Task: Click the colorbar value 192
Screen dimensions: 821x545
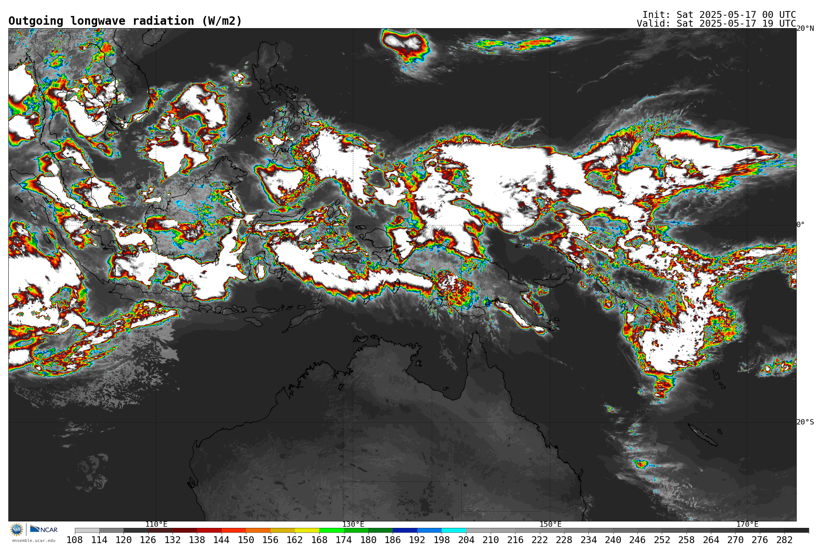Action: click(x=417, y=540)
